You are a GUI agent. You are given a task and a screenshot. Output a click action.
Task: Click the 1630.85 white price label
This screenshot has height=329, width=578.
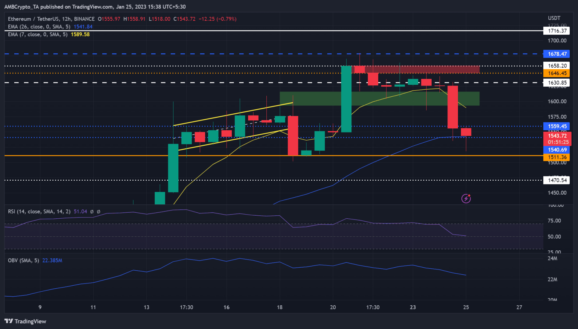[x=557, y=83]
